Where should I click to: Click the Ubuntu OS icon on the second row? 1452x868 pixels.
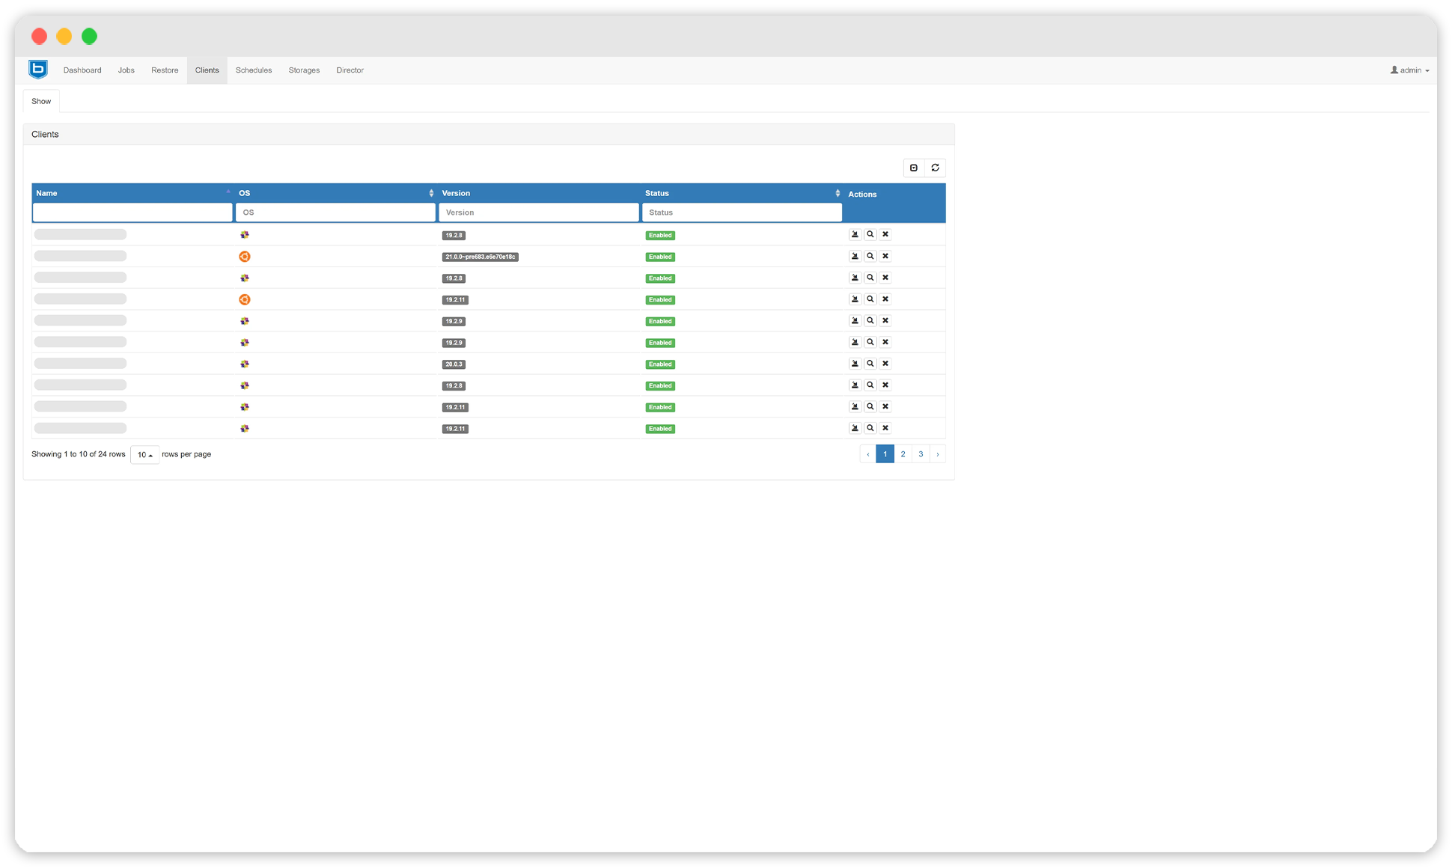pos(245,256)
